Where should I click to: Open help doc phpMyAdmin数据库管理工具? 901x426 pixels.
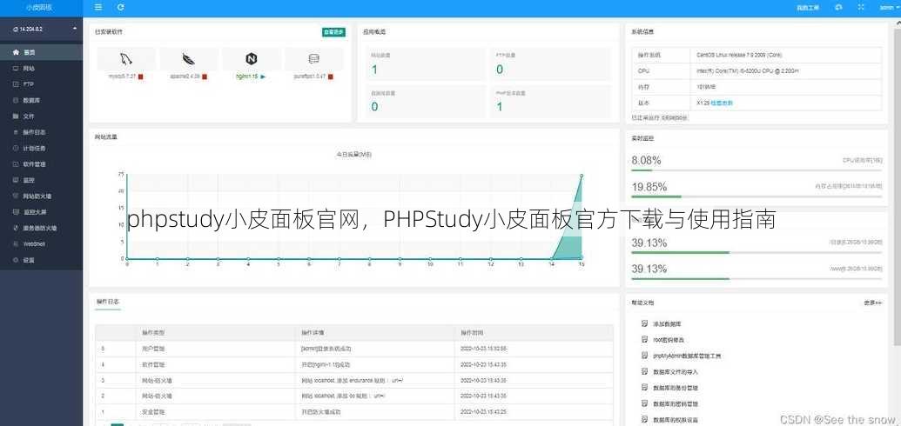(x=687, y=356)
